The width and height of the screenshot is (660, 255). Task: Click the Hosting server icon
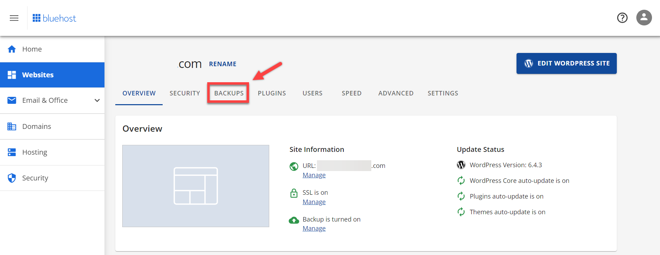[12, 152]
